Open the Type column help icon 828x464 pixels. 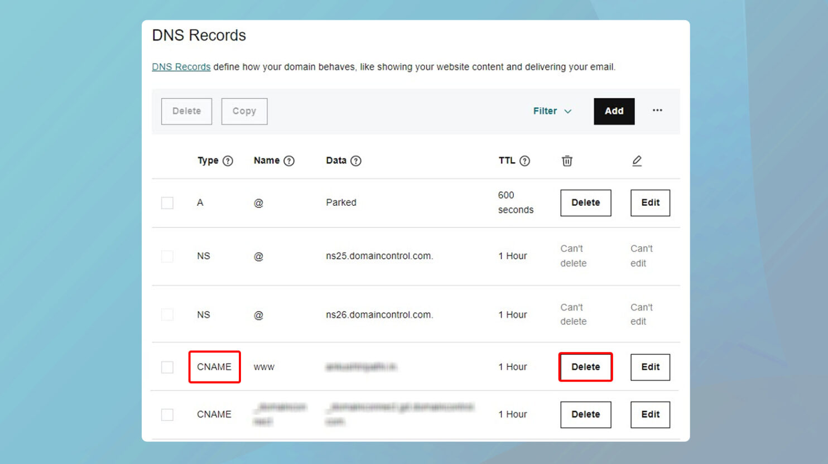point(228,161)
